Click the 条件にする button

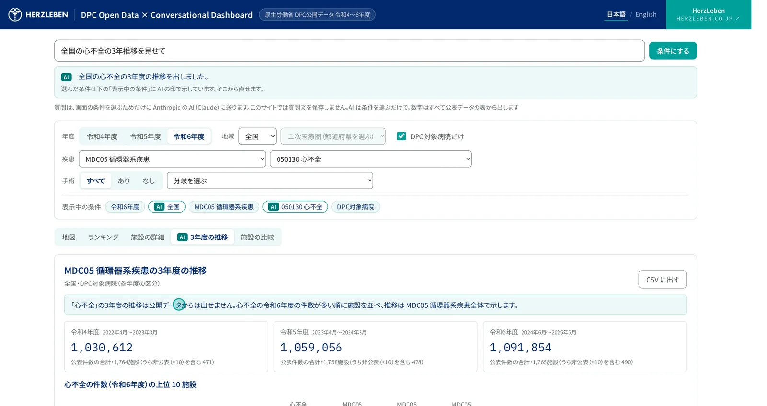[x=673, y=51]
